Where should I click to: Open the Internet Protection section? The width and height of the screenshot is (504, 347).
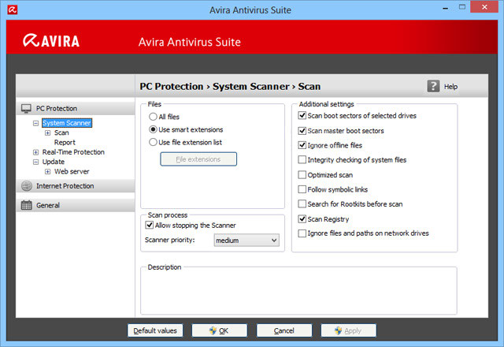(76, 186)
